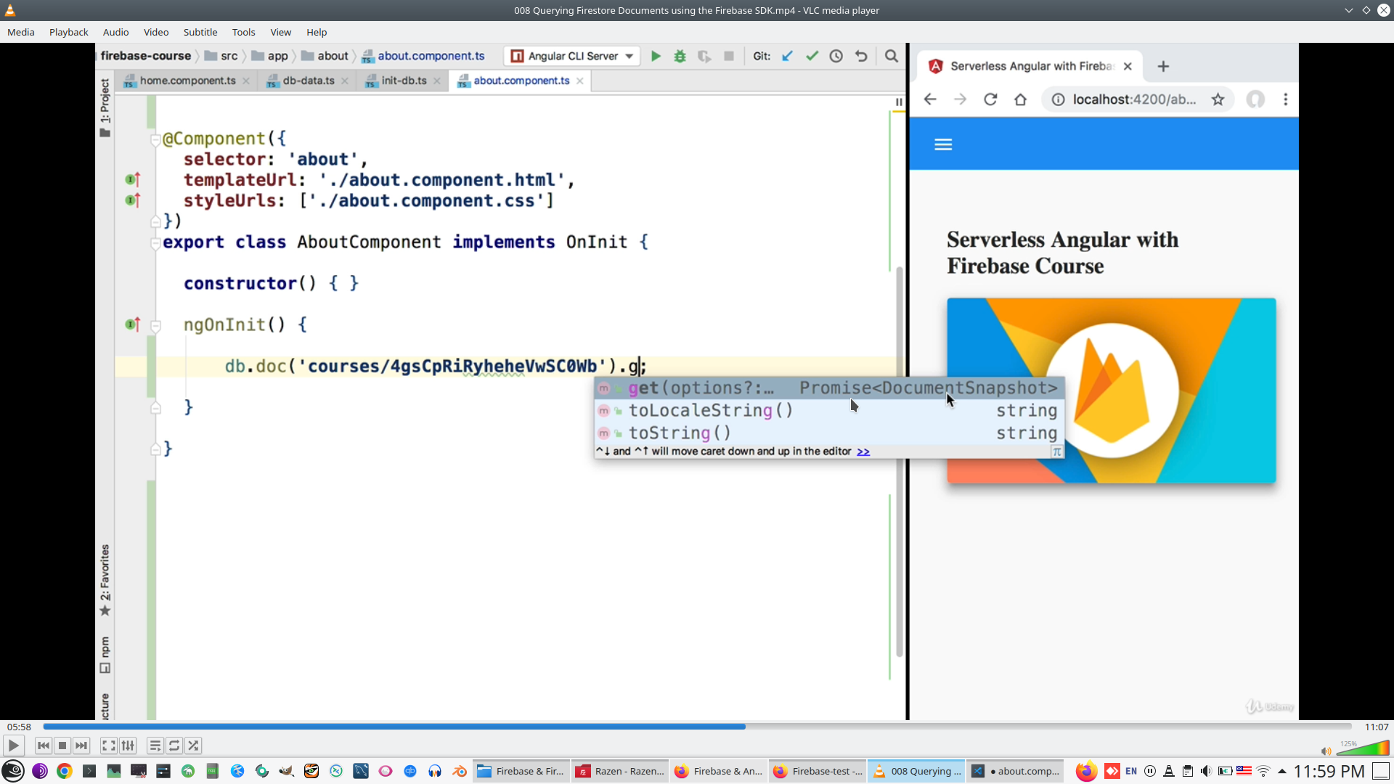Viewport: 1394px width, 784px height.
Task: Switch to Firebase-test Firefox taskbar window
Action: coord(818,771)
